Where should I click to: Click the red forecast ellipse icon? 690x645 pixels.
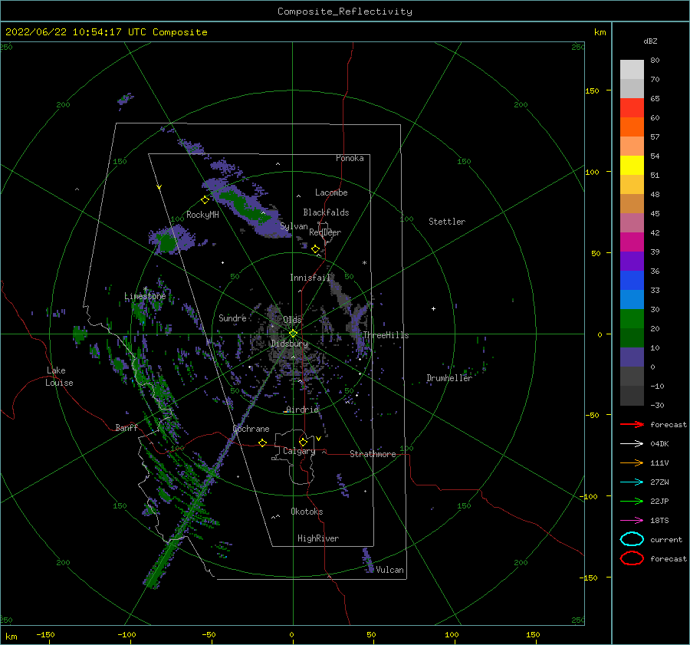(x=632, y=558)
